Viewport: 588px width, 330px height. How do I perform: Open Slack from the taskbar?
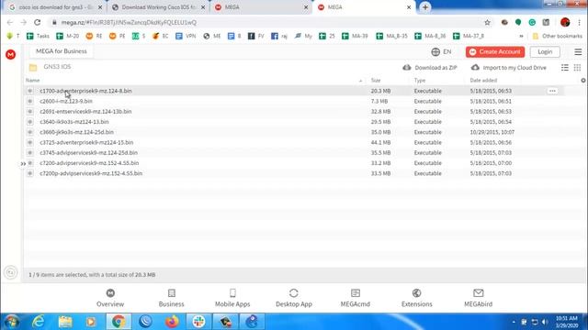click(x=198, y=322)
